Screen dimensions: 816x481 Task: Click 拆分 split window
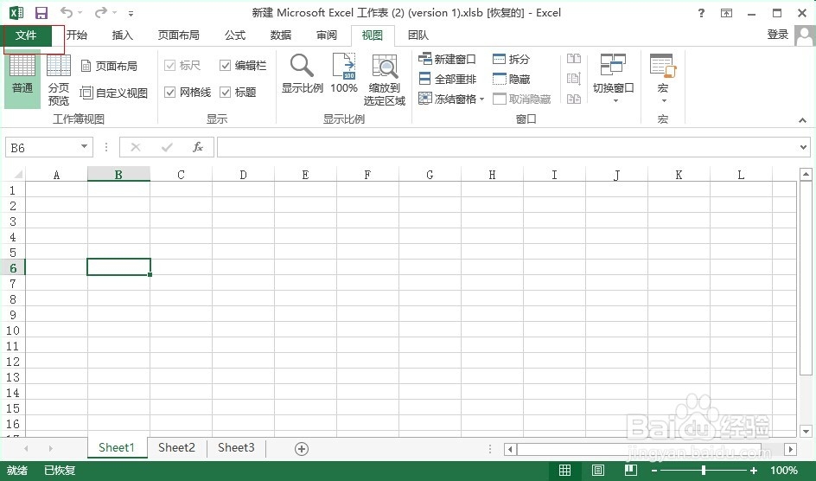coord(511,60)
